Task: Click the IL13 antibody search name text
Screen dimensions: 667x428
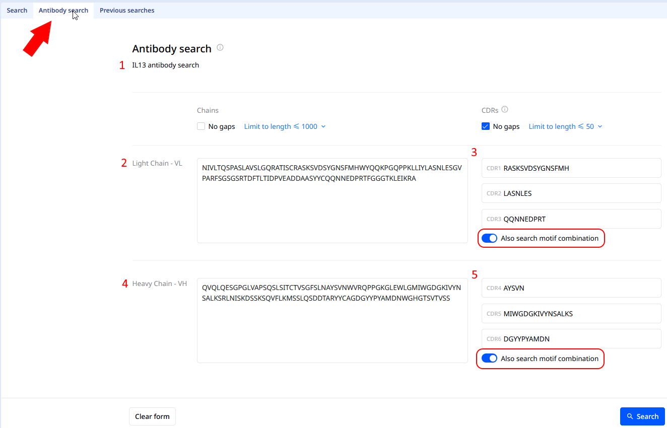Action: click(x=165, y=65)
